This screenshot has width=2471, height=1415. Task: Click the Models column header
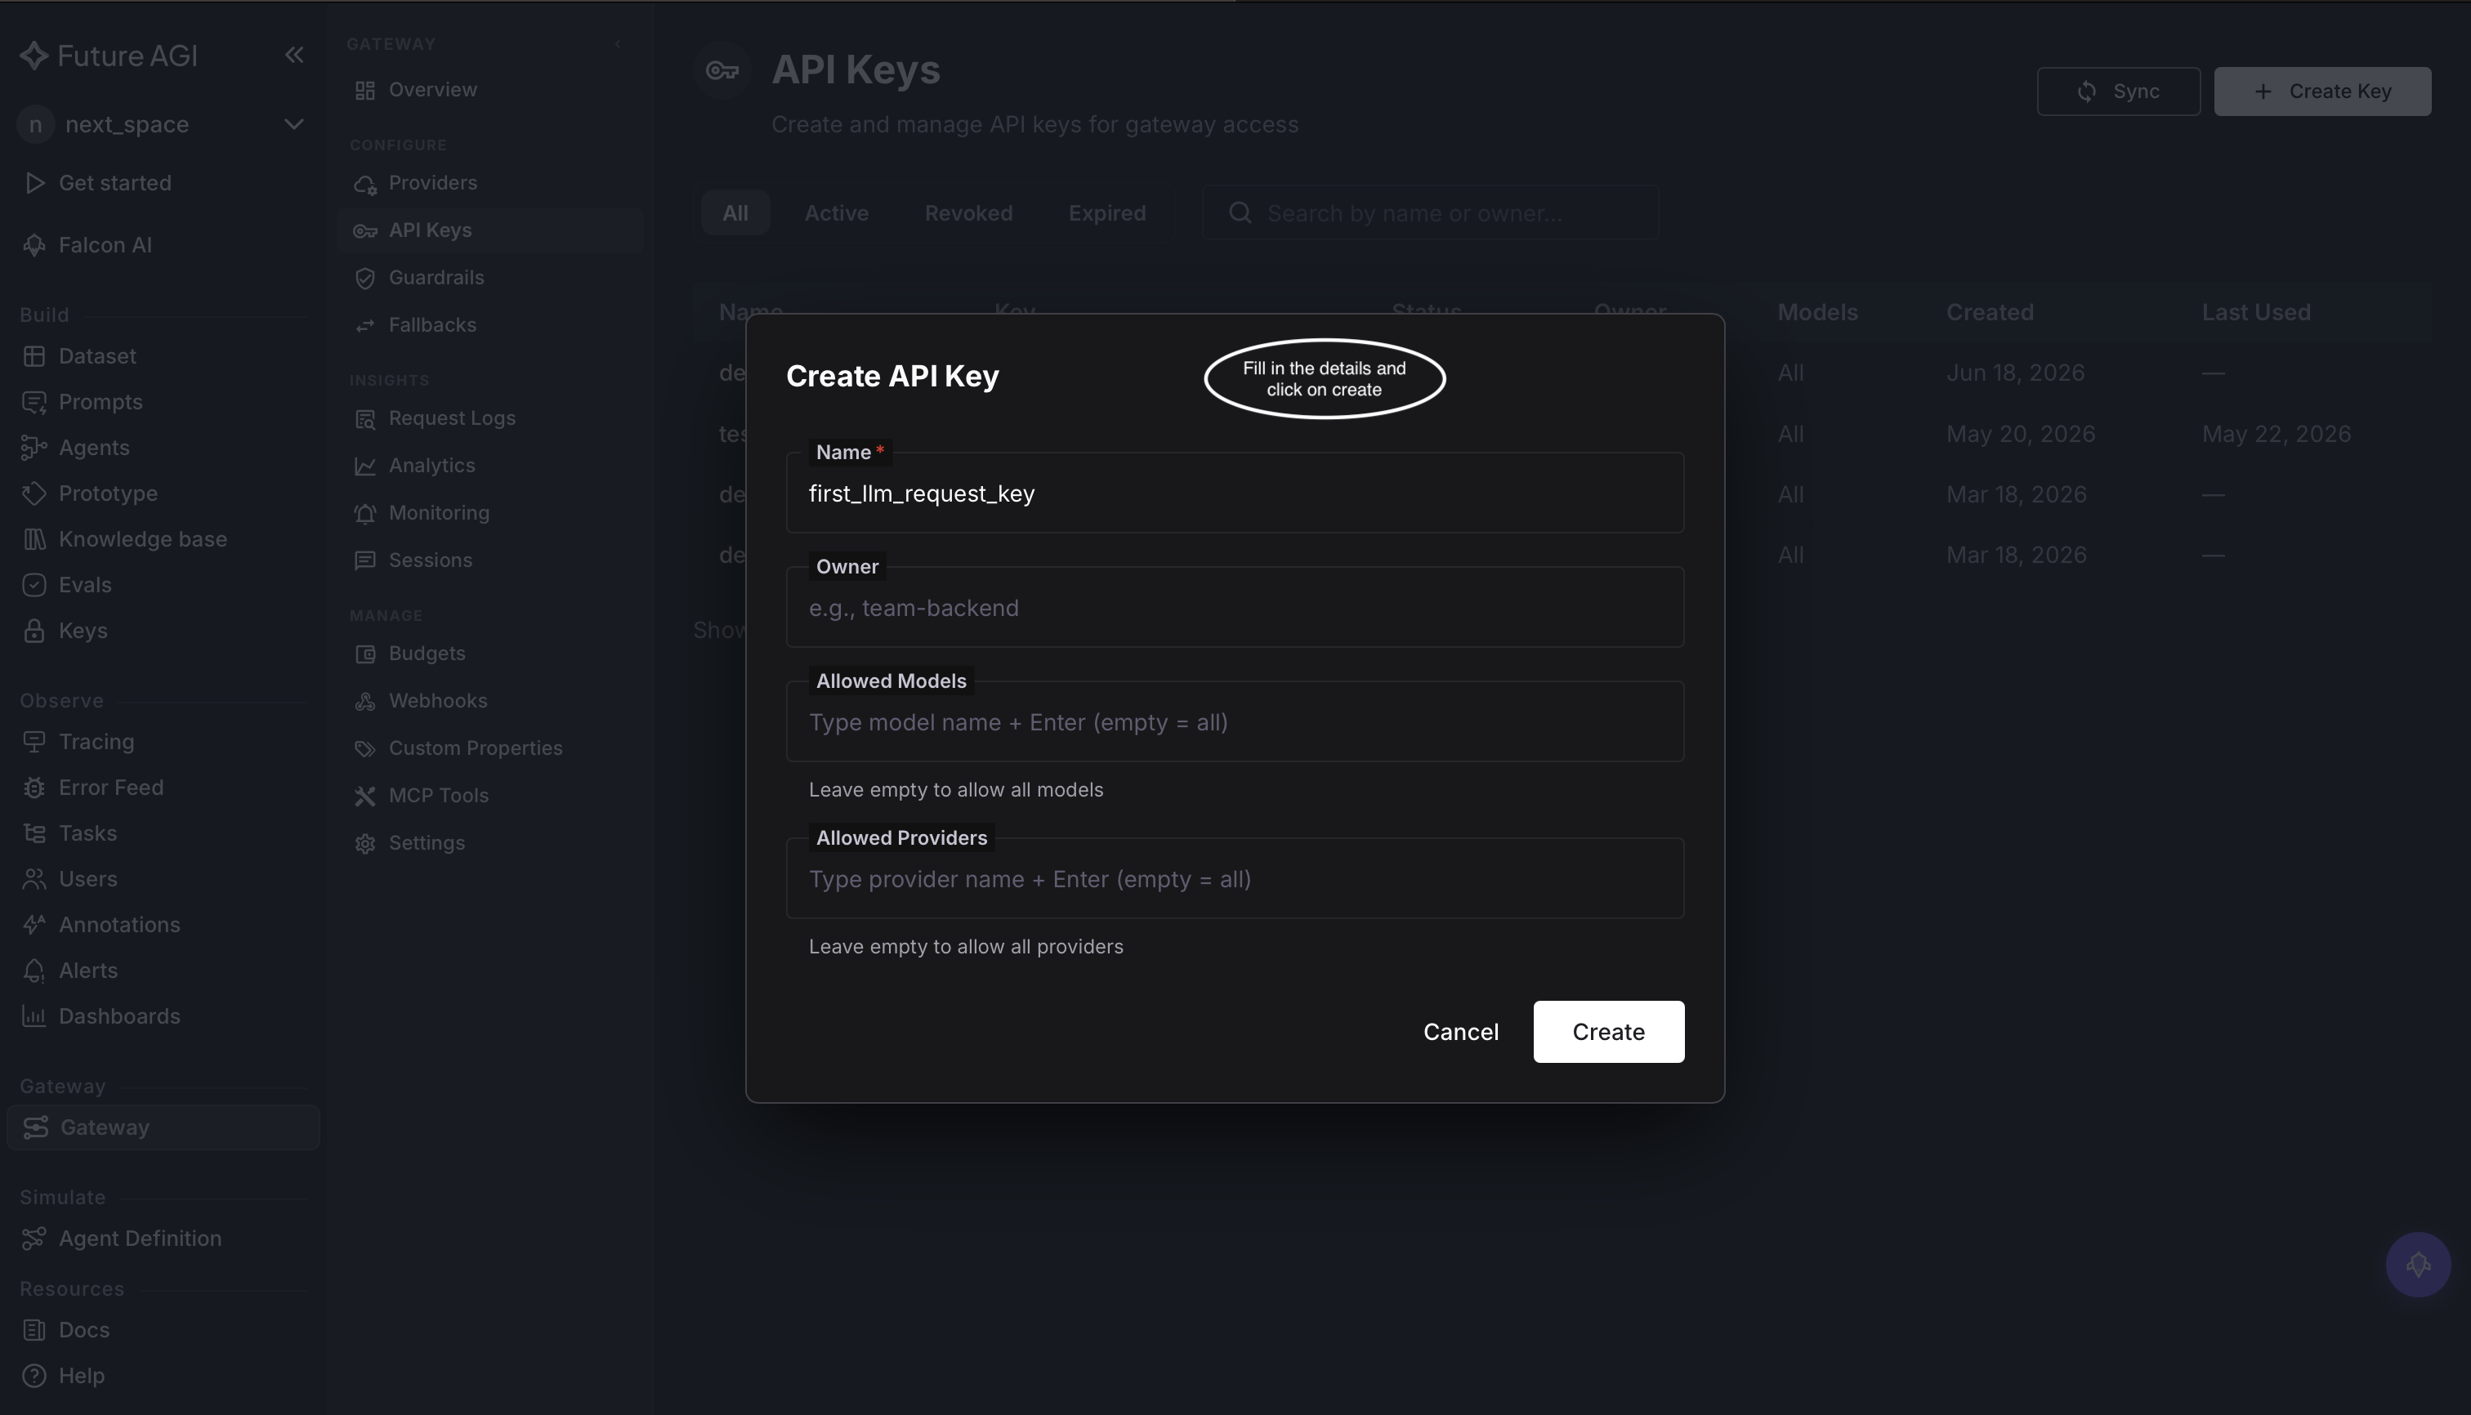1816,313
